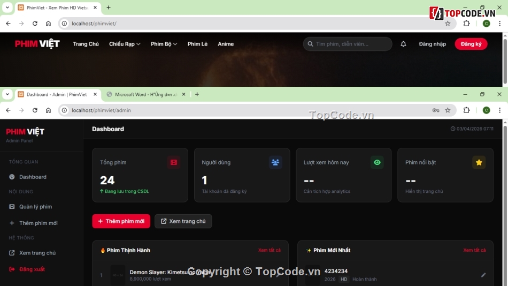Bookmark the localhost/phimviet/ page with the star
This screenshot has width=508, height=286.
[448, 24]
